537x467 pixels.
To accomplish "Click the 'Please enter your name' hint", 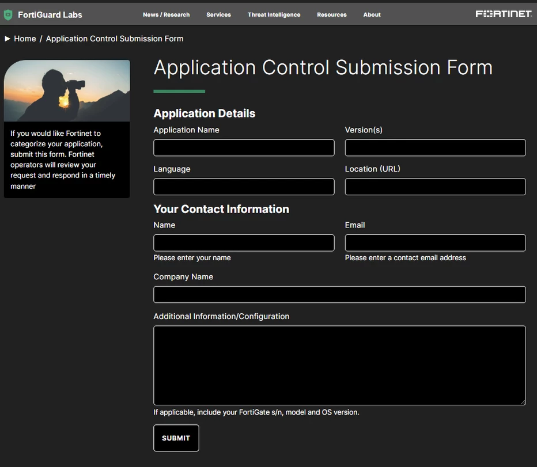I will pyautogui.click(x=192, y=258).
